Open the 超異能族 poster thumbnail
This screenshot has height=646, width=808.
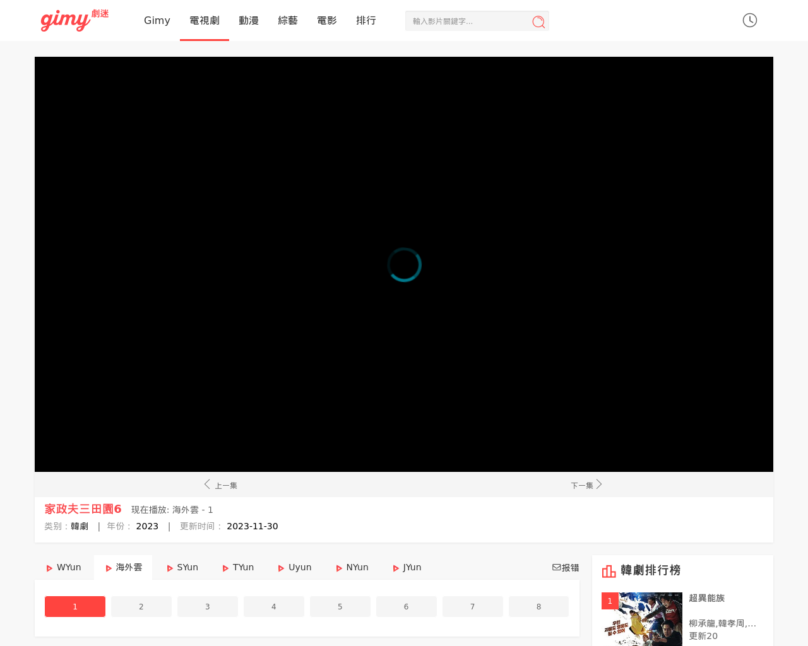click(x=642, y=619)
